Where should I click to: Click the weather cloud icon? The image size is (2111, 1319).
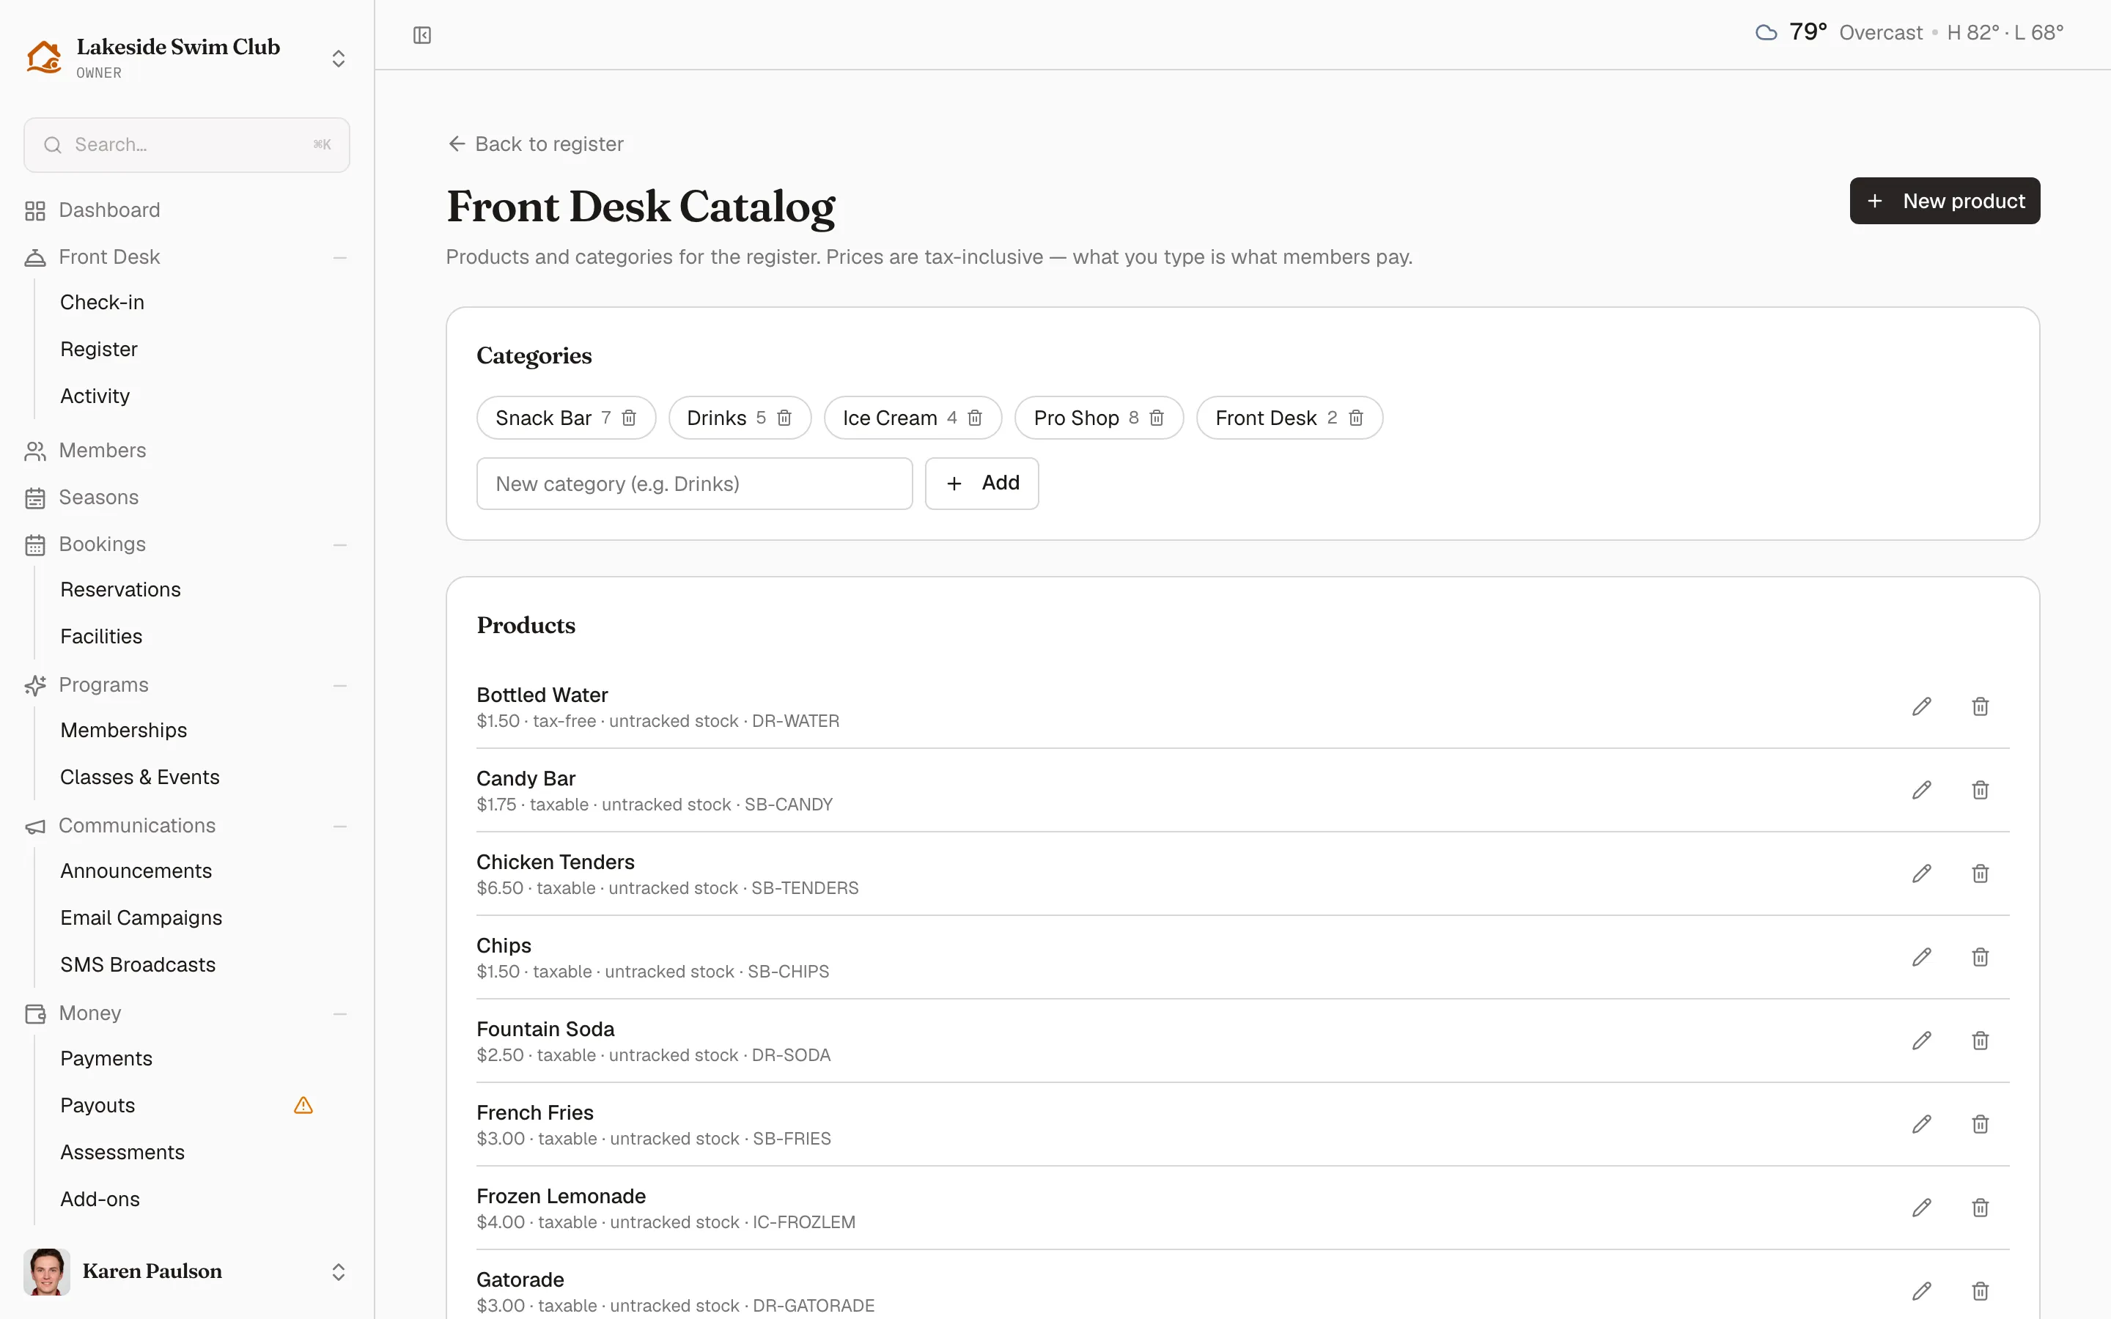coord(1766,33)
